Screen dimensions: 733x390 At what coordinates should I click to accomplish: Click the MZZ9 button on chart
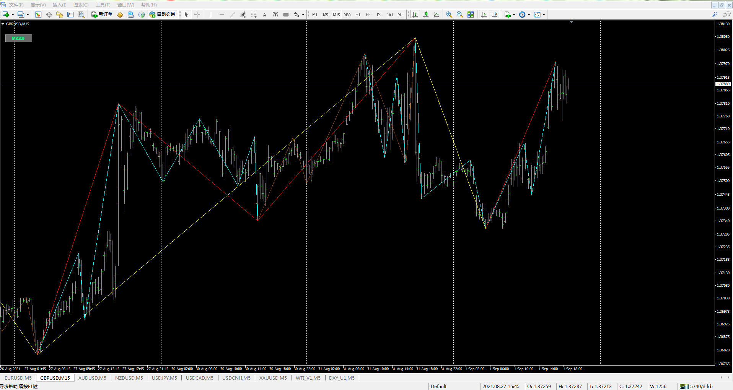pyautogui.click(x=18, y=38)
